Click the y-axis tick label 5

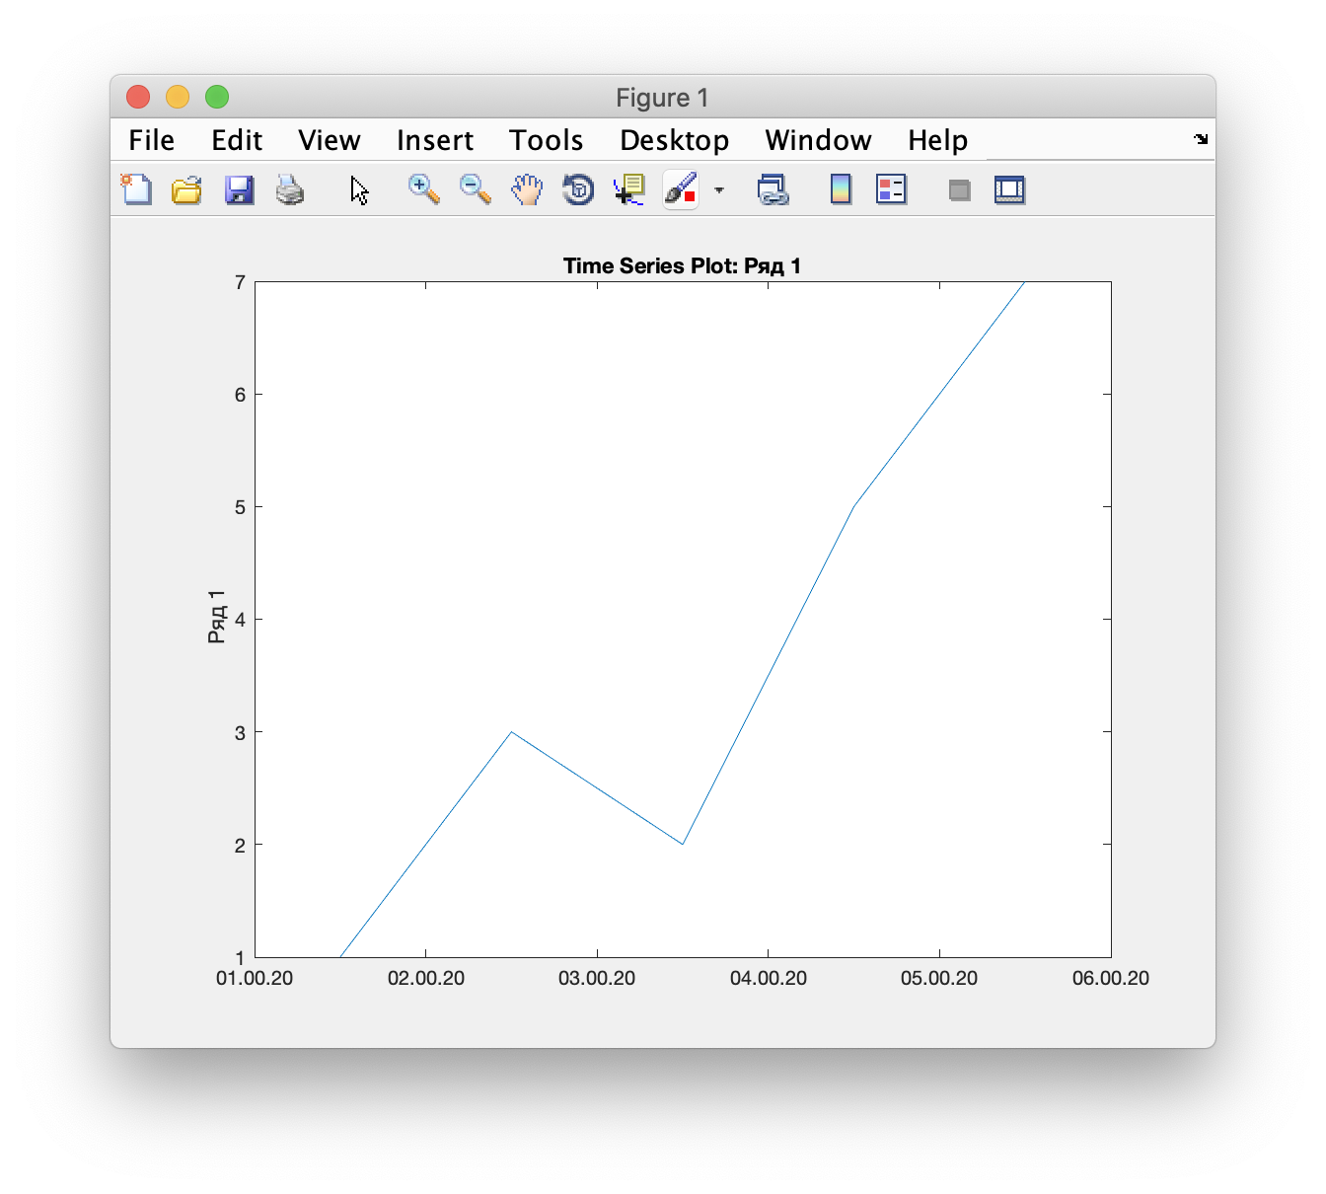(240, 507)
